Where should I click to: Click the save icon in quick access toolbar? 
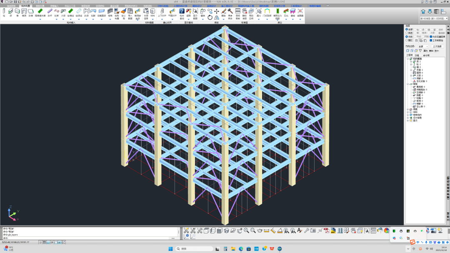coord(15,2)
